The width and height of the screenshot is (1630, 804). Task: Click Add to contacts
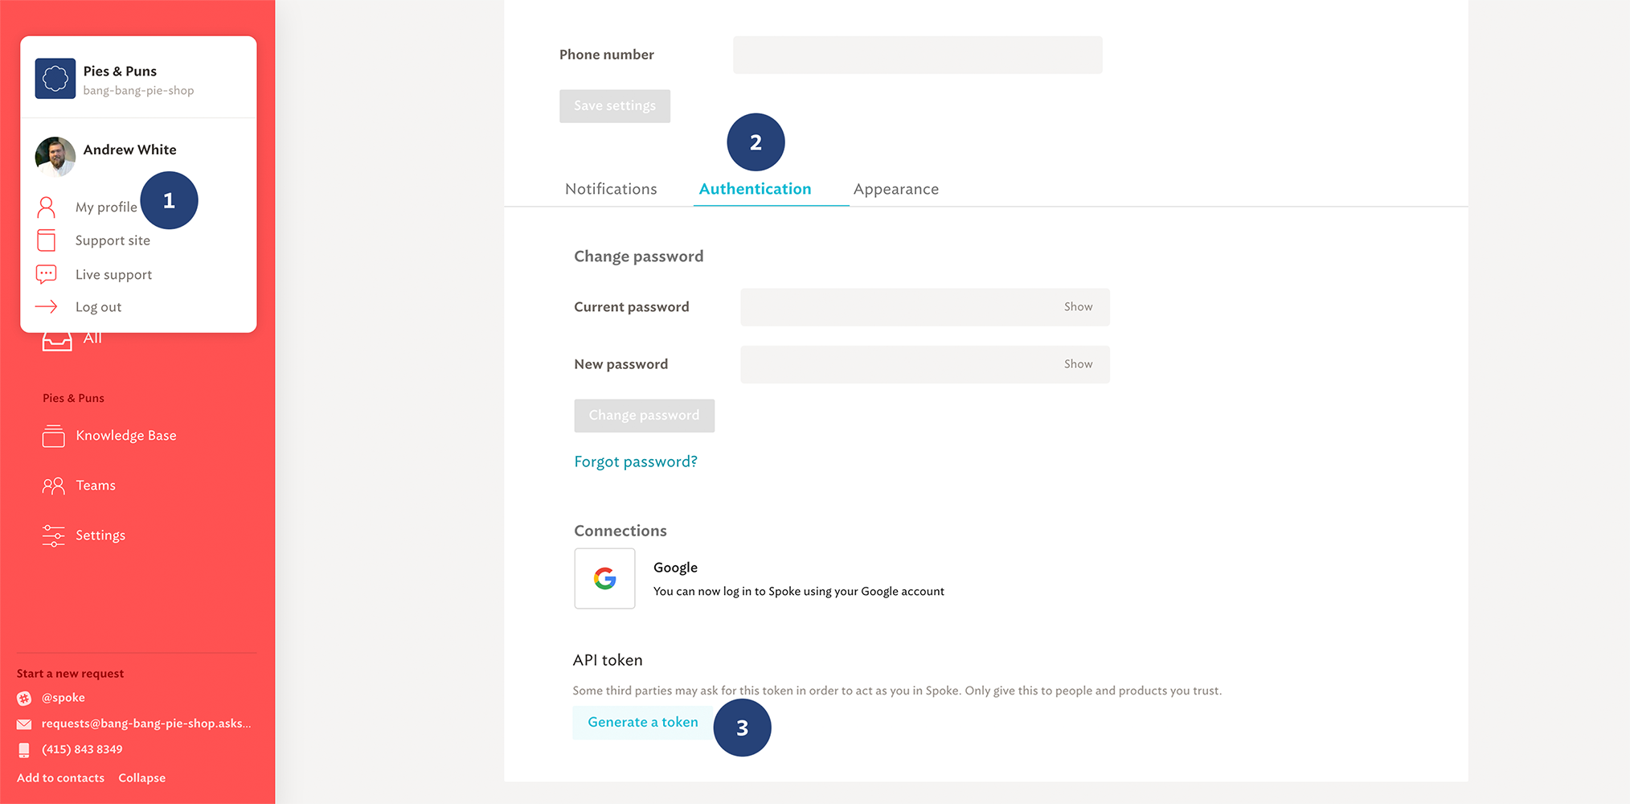point(60,778)
